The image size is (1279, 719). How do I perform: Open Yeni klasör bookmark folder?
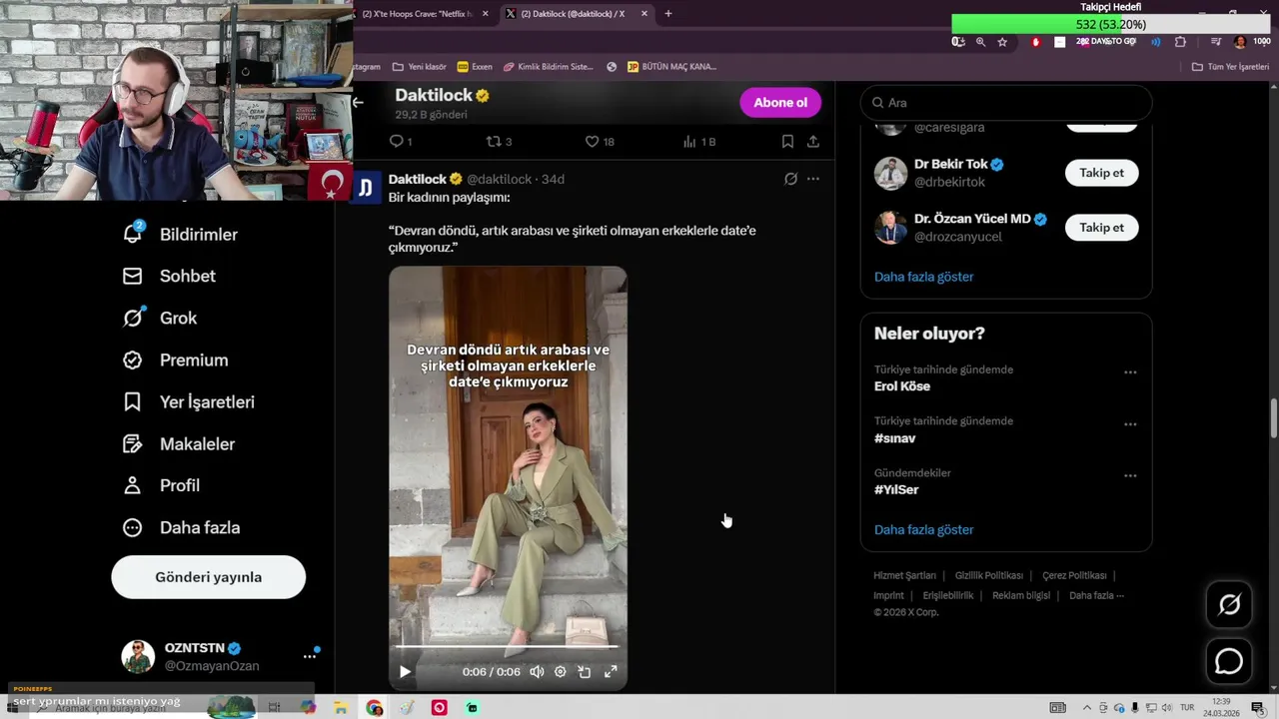[x=420, y=67]
